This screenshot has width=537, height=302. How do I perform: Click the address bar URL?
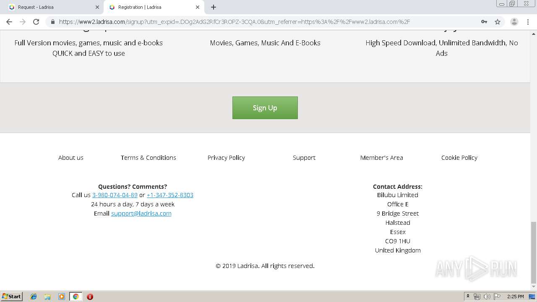(x=234, y=22)
